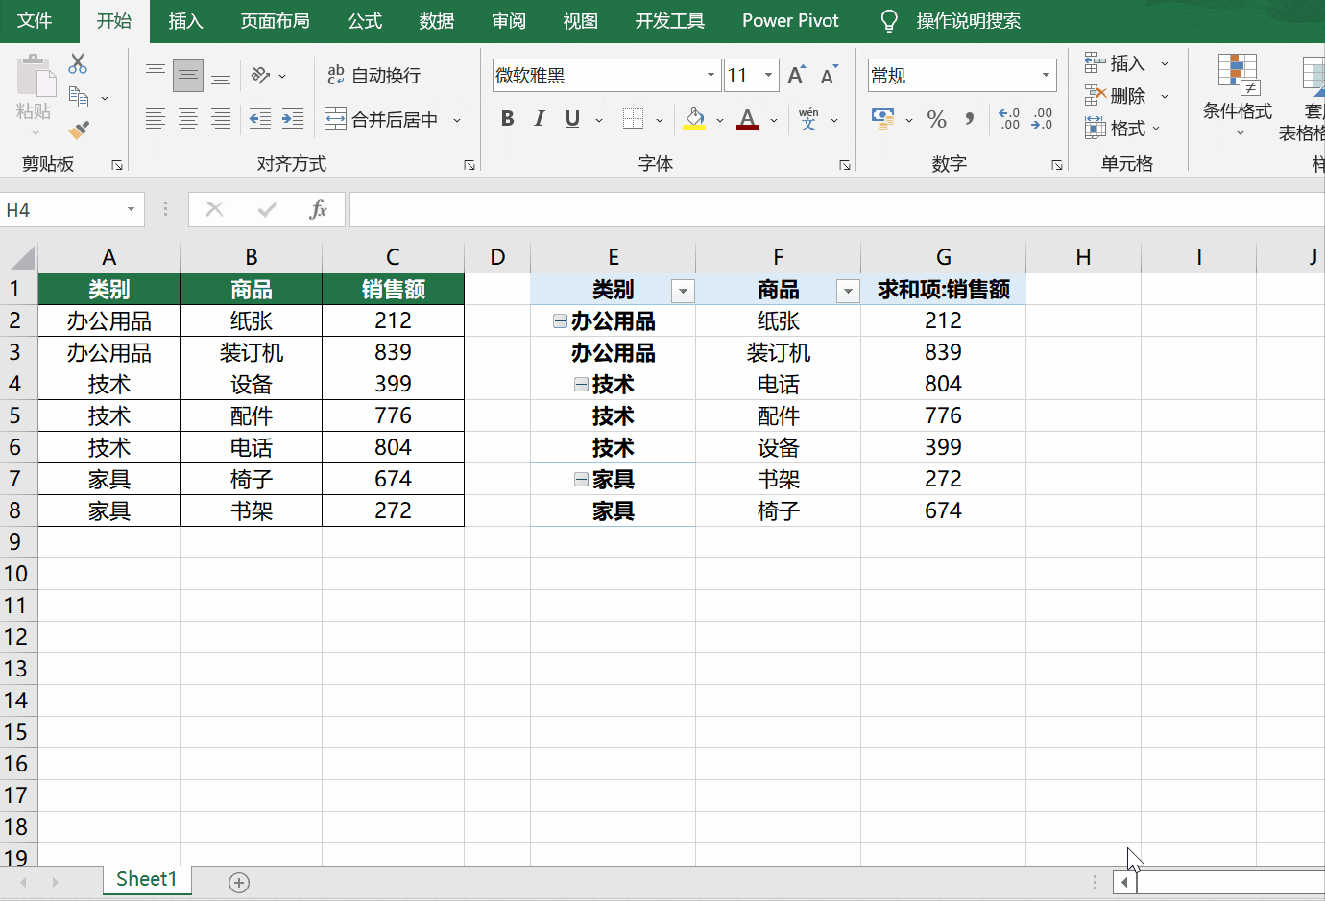The height and width of the screenshot is (901, 1325).
Task: Switch to Data (数据) tab
Action: tap(437, 21)
